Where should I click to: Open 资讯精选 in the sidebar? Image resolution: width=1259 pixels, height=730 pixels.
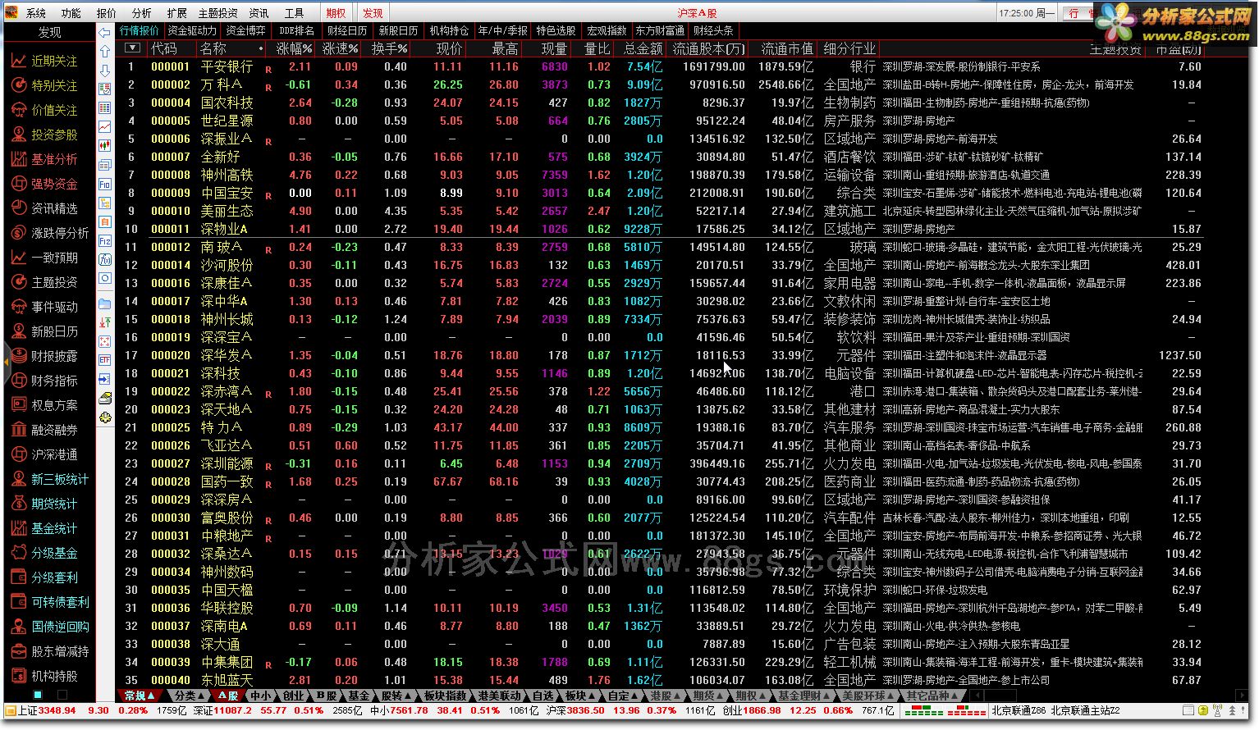(45, 208)
